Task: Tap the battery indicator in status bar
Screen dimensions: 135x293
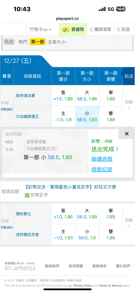Action: [x=121, y=9]
